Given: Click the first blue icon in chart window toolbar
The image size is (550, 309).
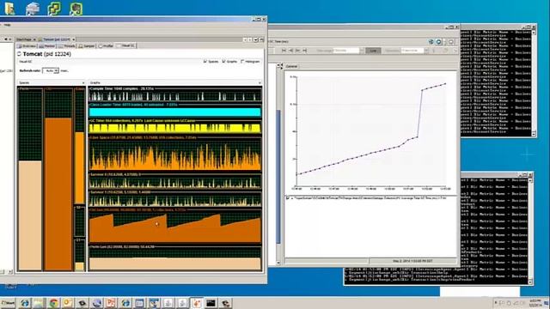Looking at the screenshot, I should coord(431,42).
